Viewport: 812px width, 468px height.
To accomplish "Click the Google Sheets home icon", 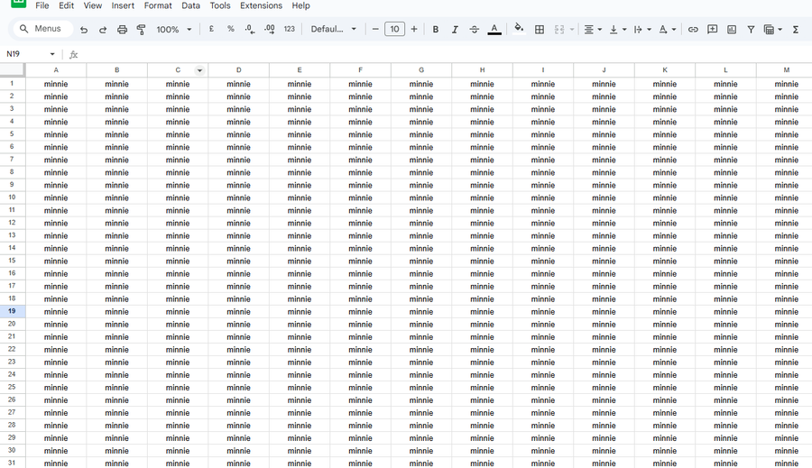I will [x=18, y=3].
